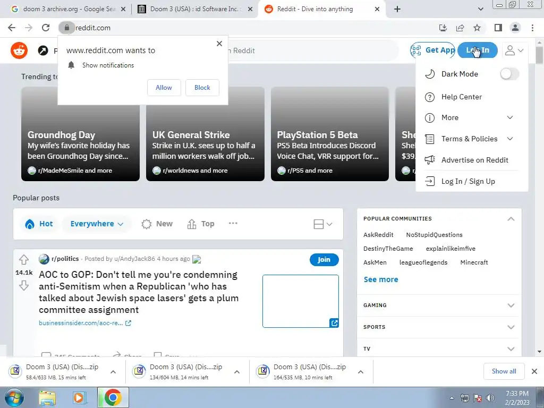Open Windows Explorer from the taskbar
Image resolution: width=544 pixels, height=408 pixels.
pos(47,397)
